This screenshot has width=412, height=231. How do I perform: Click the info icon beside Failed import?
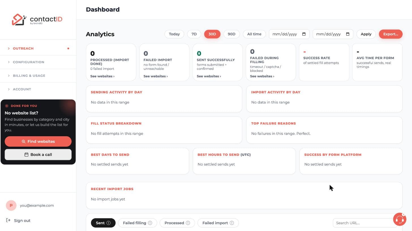tap(232, 223)
